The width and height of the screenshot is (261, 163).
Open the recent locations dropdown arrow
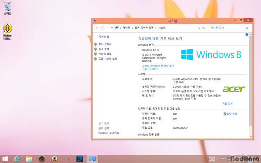[107, 28]
